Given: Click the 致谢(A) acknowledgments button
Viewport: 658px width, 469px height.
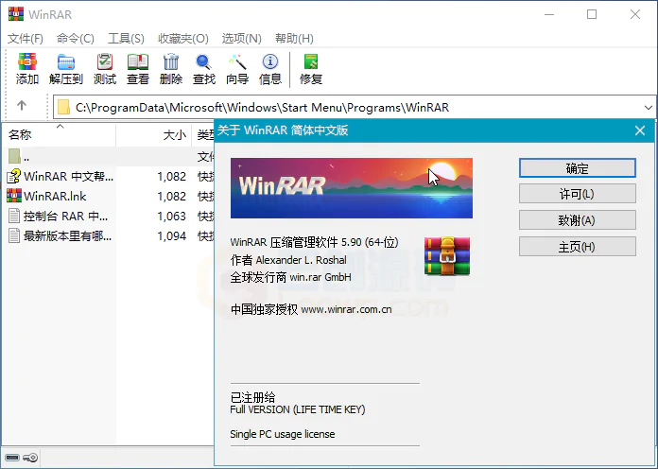Looking at the screenshot, I should point(578,220).
